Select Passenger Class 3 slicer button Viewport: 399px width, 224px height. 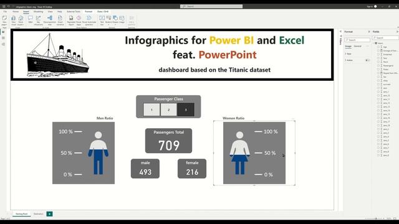click(186, 110)
